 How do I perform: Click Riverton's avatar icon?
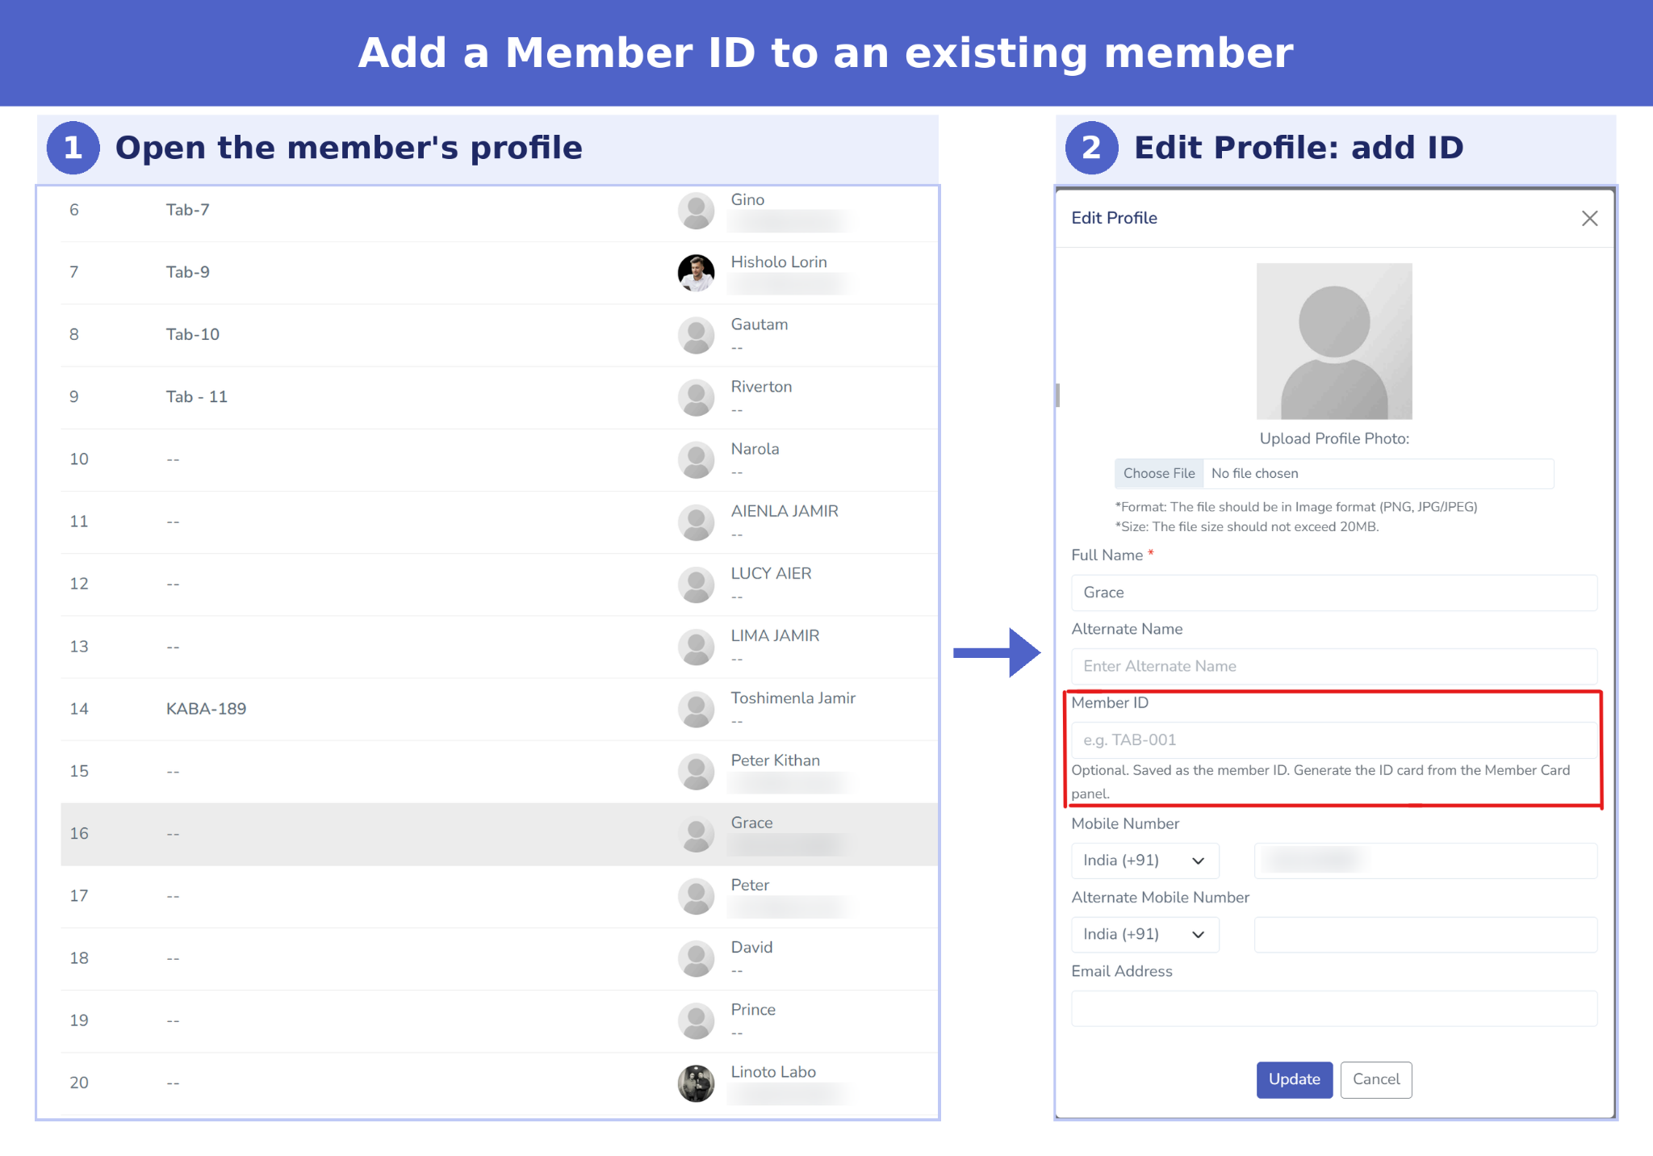(696, 397)
